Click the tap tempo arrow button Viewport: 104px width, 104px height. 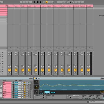pos(21,2)
